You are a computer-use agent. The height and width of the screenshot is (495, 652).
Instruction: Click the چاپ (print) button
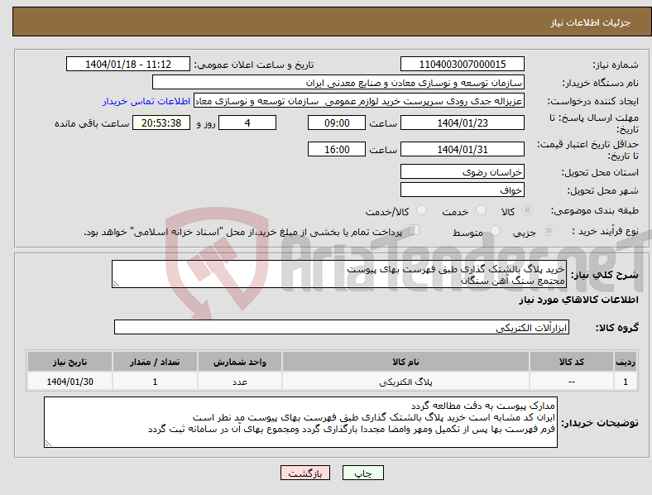362,473
